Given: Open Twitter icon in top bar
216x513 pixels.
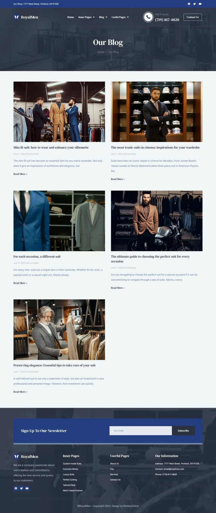Looking at the screenshot, I should point(194,4).
